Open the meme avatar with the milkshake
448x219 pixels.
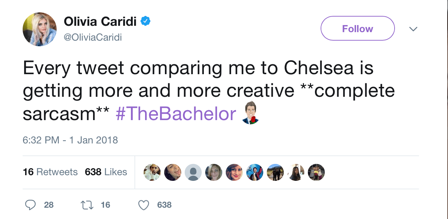(152, 172)
